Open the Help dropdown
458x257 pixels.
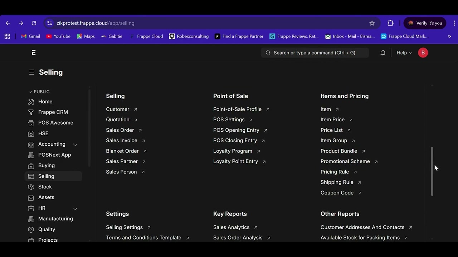point(404,52)
